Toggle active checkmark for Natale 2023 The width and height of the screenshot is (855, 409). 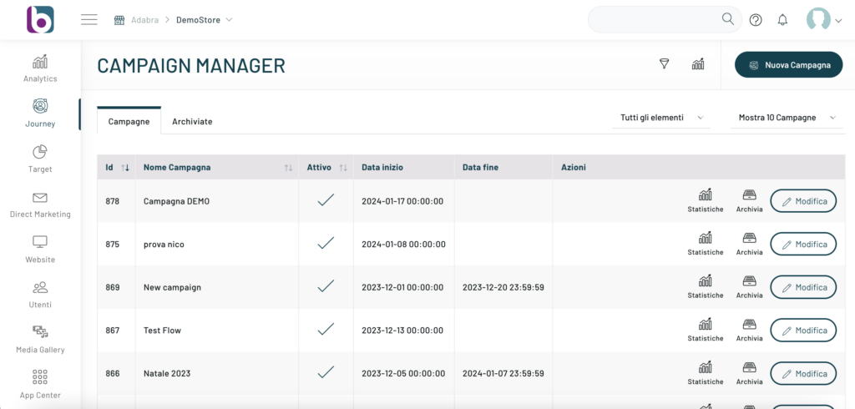coord(326,372)
